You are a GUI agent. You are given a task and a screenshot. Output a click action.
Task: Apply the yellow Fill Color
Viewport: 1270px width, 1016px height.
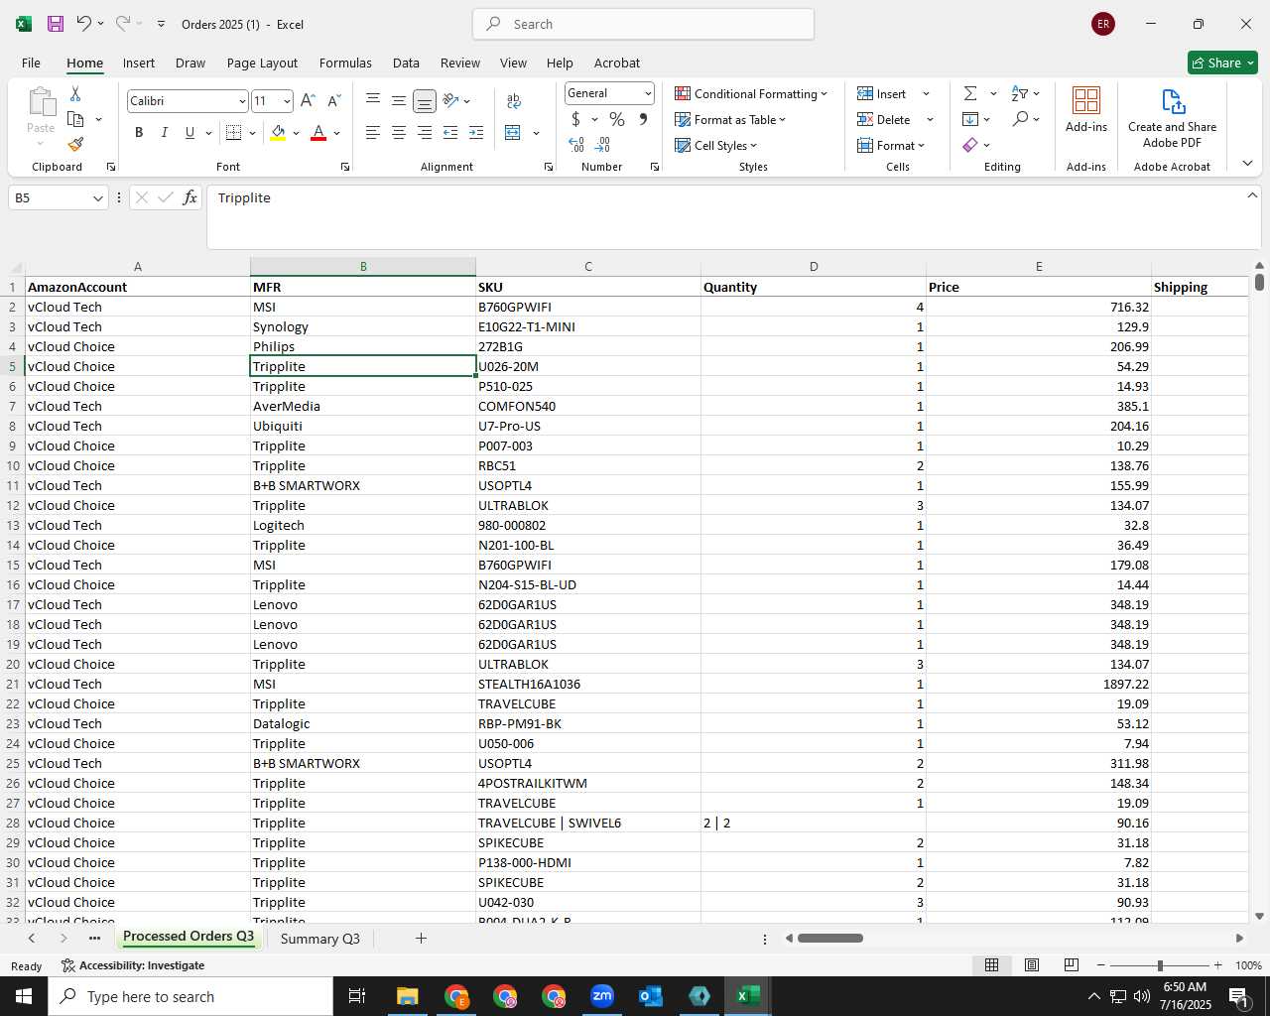point(278,132)
